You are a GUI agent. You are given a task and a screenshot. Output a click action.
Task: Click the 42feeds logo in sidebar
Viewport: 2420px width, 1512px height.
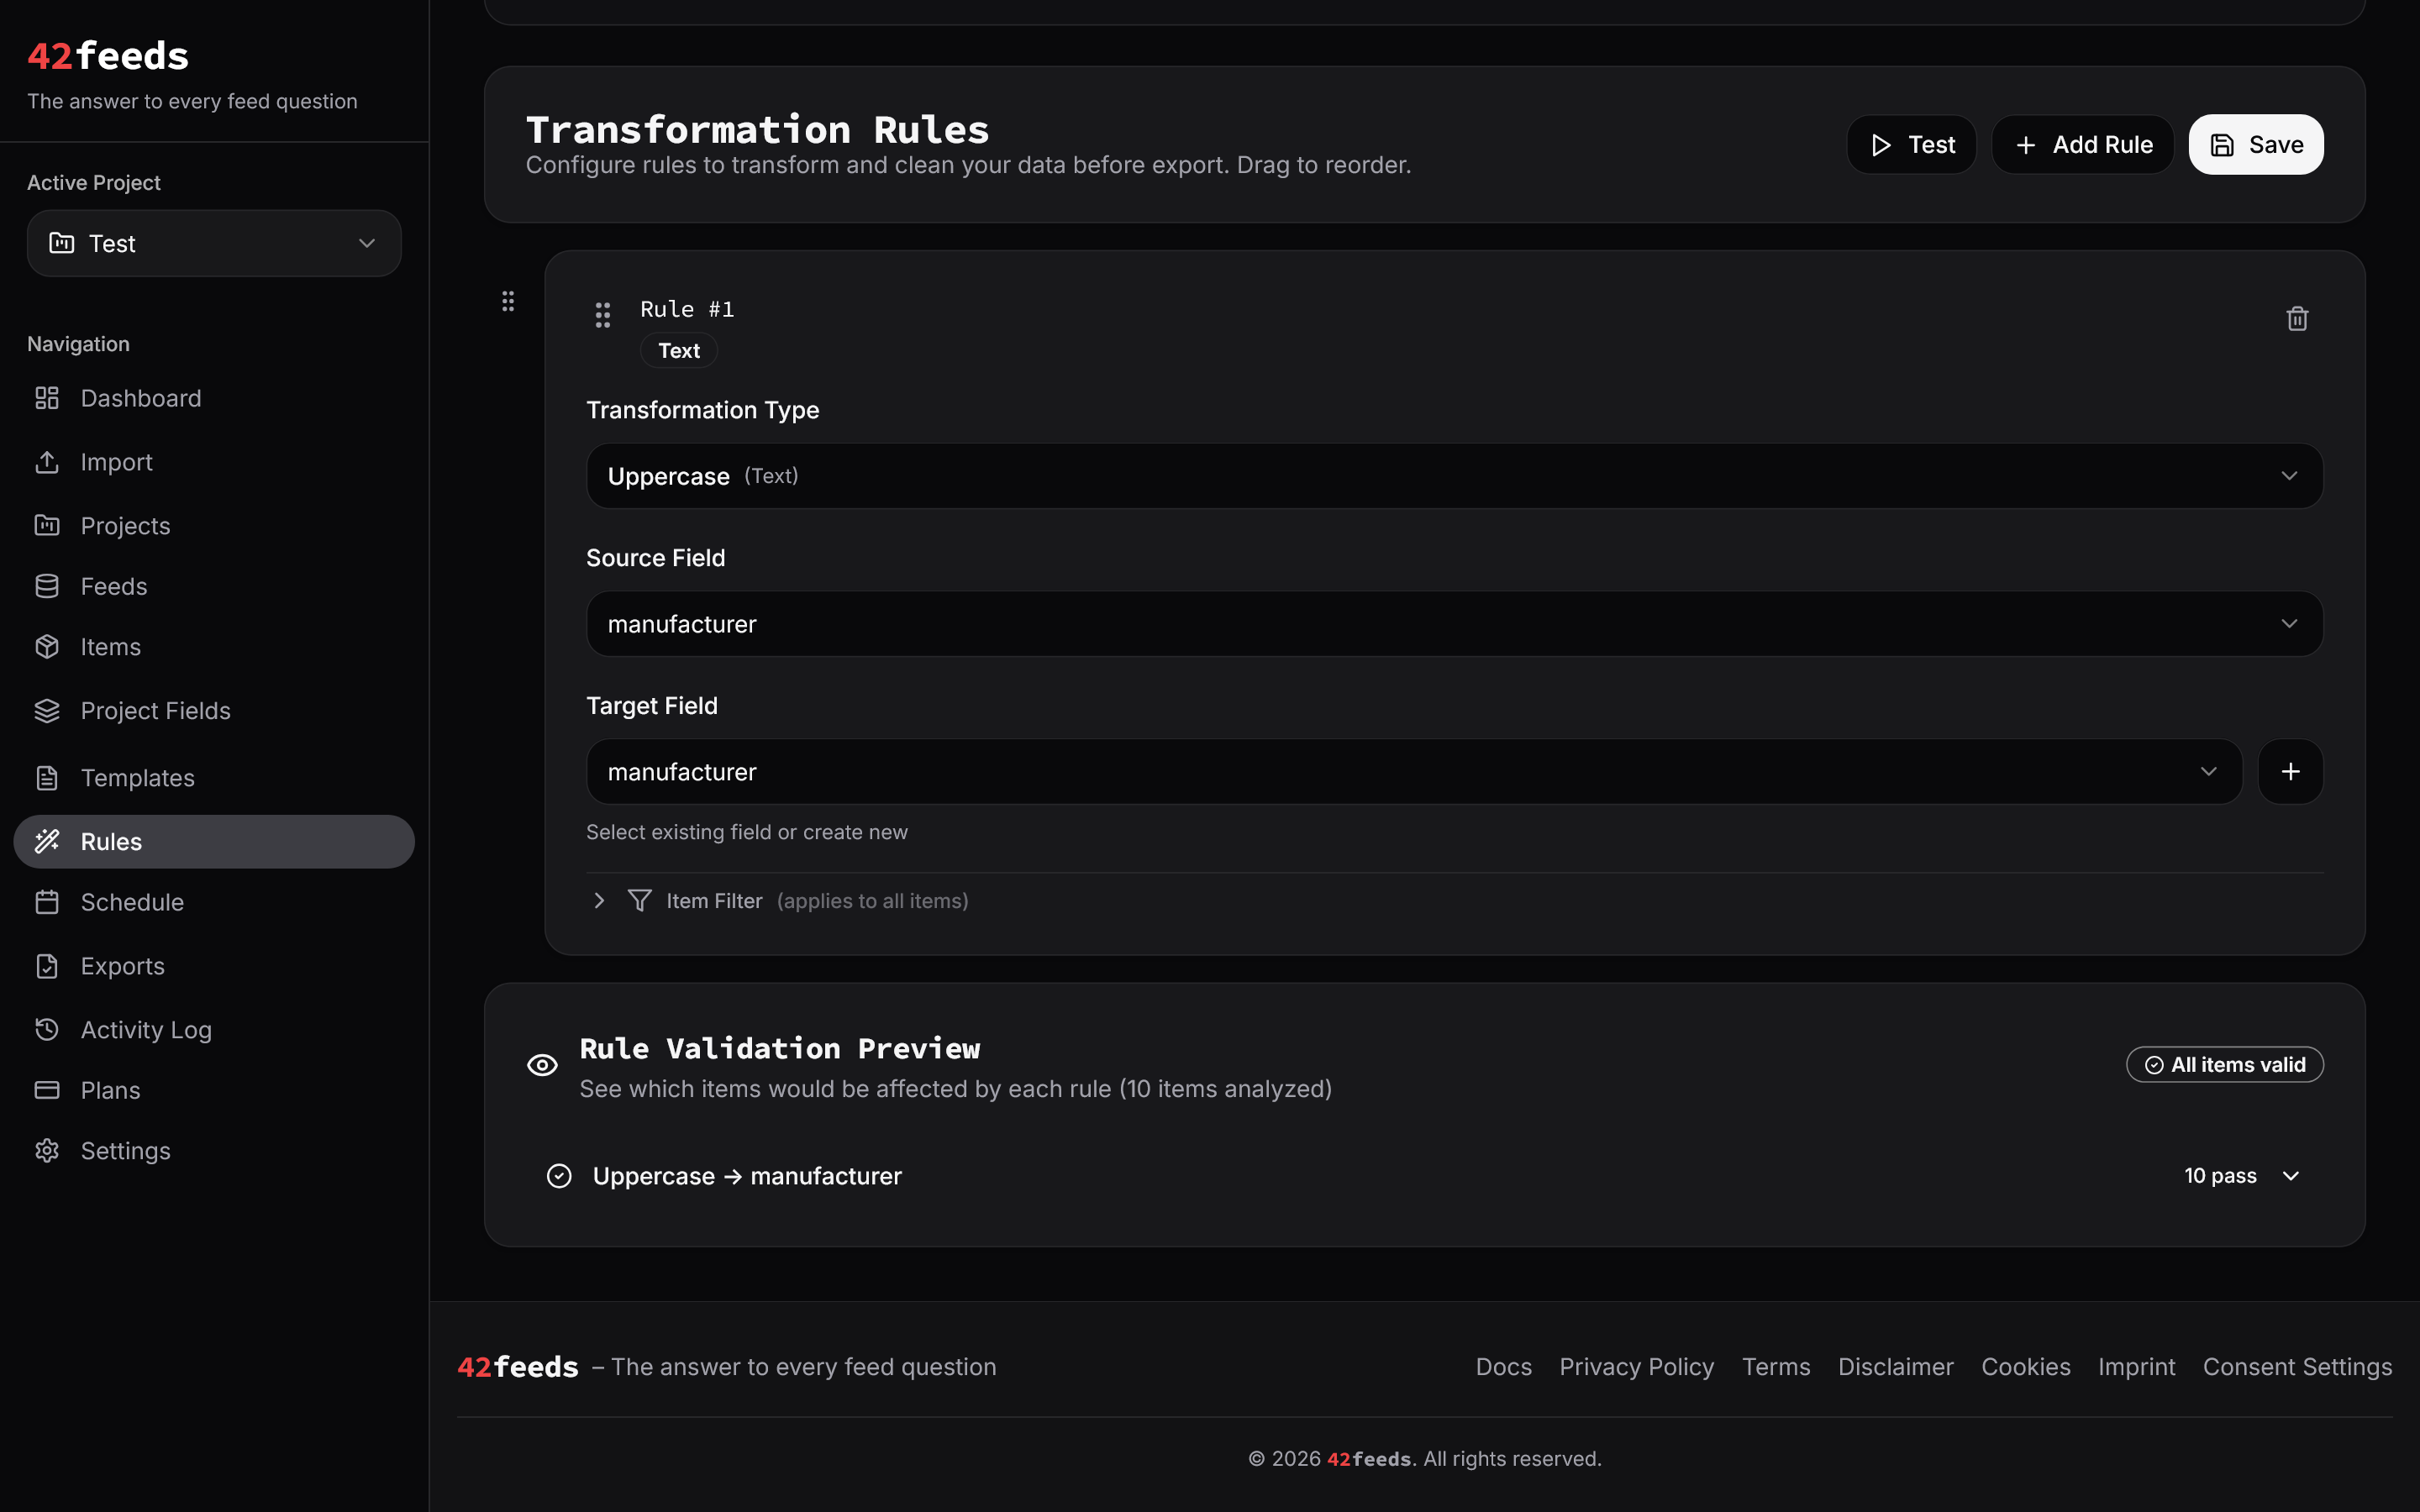(x=108, y=56)
